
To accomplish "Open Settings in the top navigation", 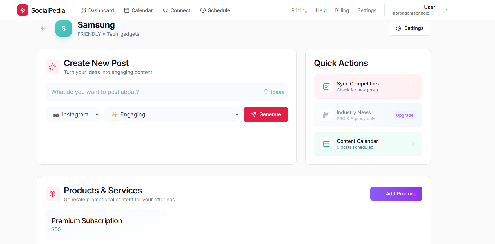I will (367, 10).
